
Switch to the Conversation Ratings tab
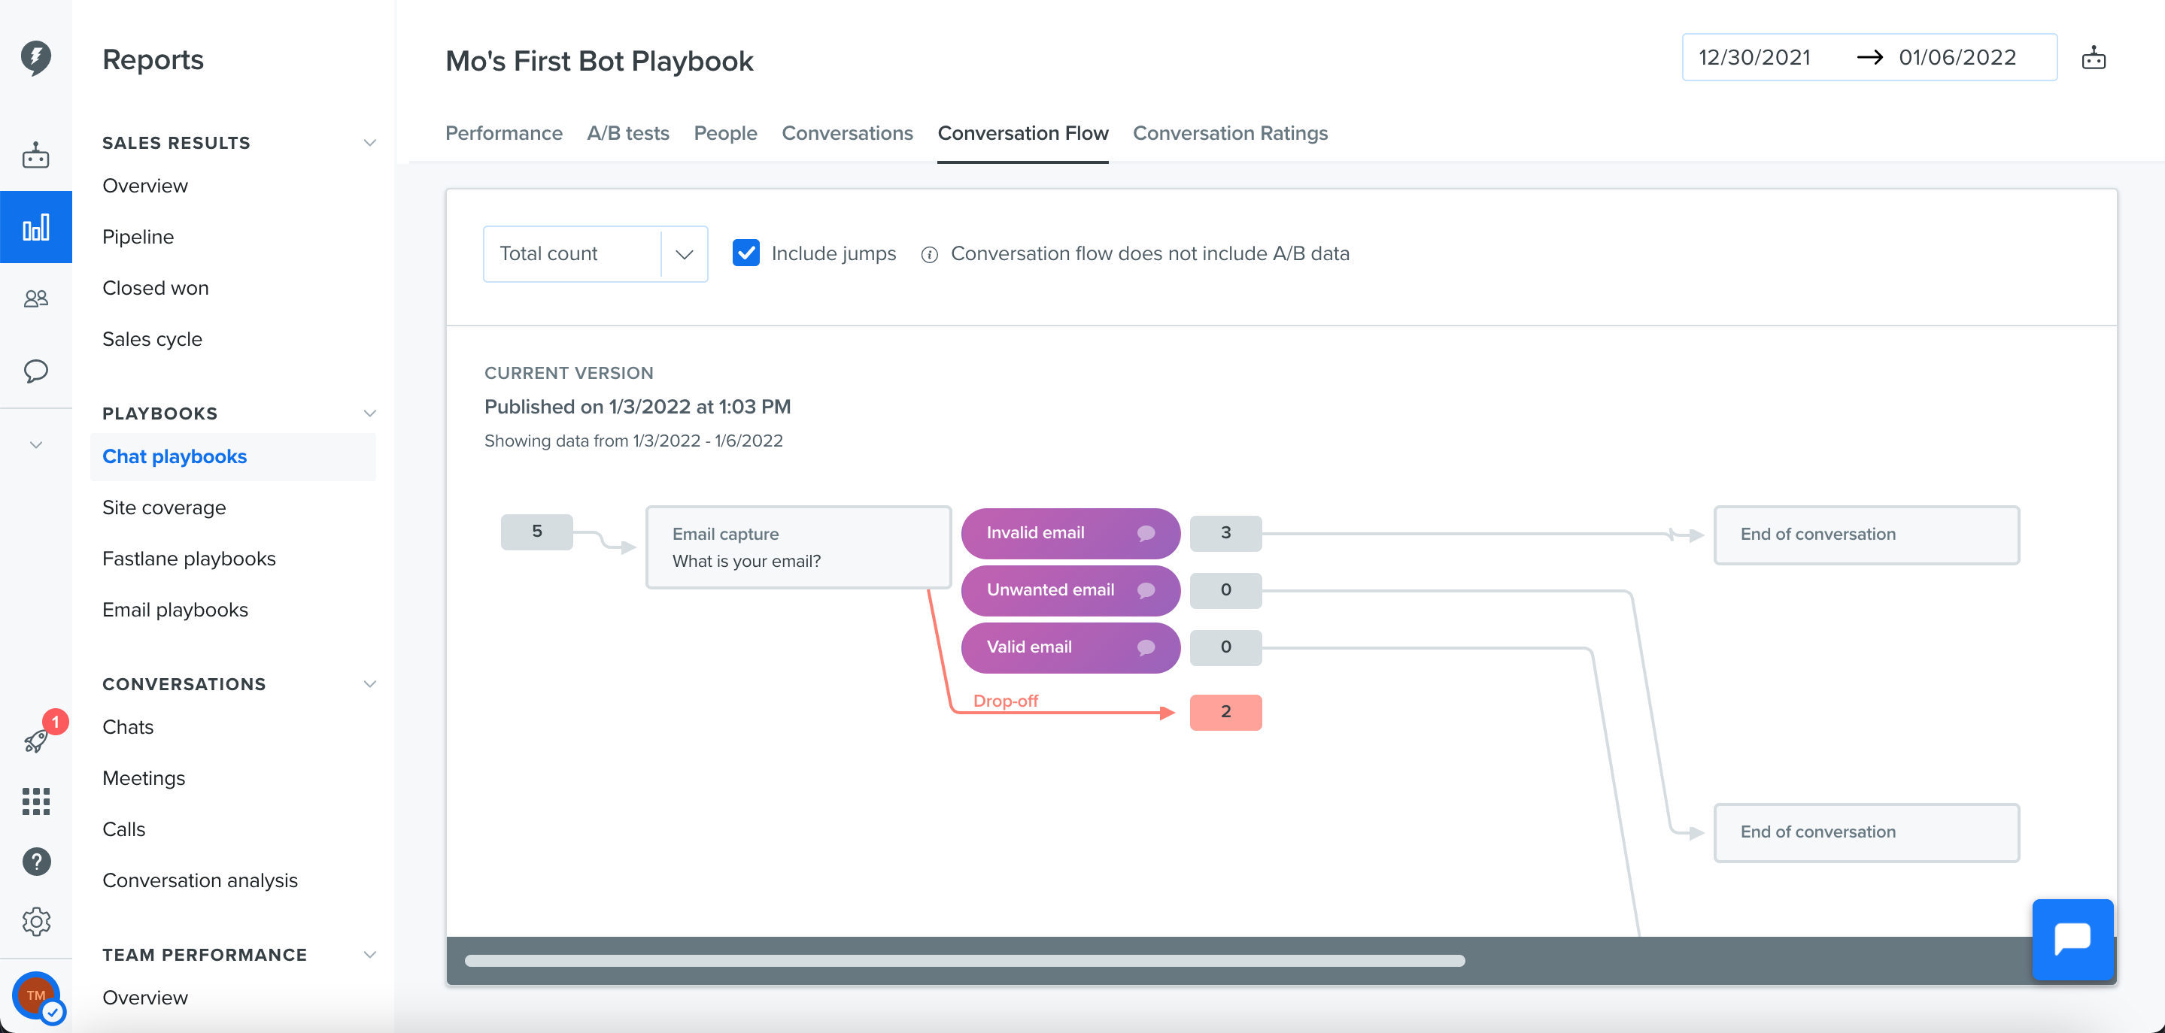1230,134
